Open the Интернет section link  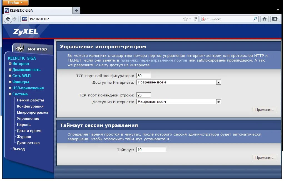point(21,63)
